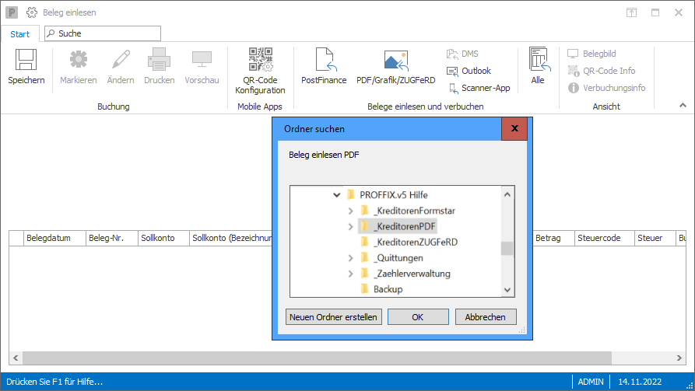Click folder tree scroll down arrow
This screenshot has height=391, width=695.
click(x=507, y=290)
